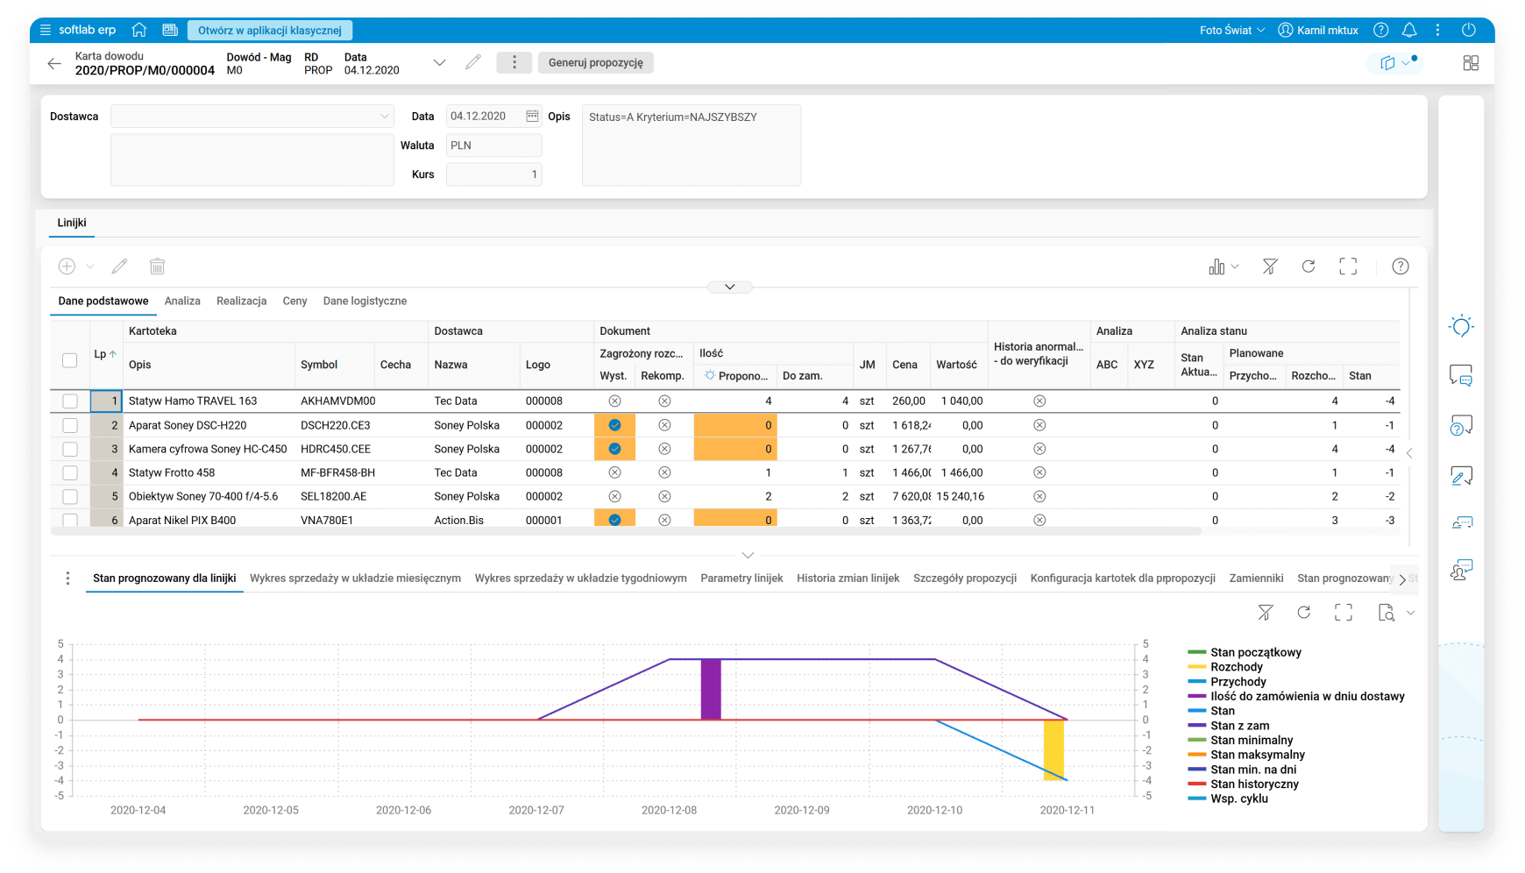1525x873 pixels.
Task: Go back with the left arrow
Action: pyautogui.click(x=54, y=63)
